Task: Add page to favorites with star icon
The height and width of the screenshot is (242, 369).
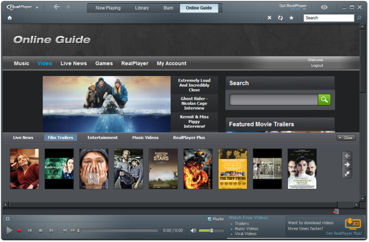Action: (x=291, y=18)
